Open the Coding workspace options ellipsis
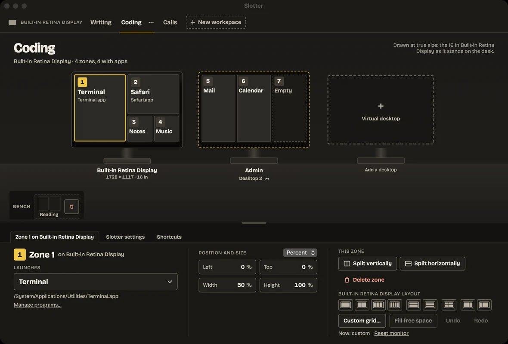This screenshot has width=508, height=344. 151,22
